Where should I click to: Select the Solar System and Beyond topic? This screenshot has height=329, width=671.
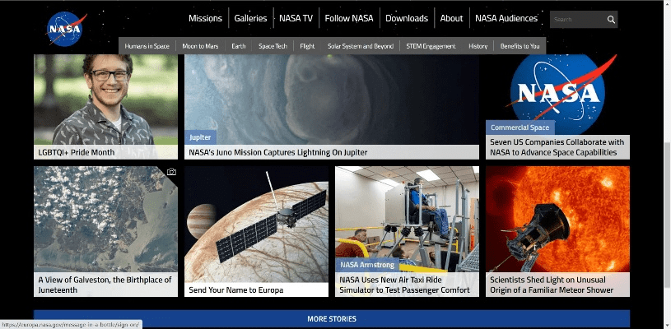[x=361, y=46]
